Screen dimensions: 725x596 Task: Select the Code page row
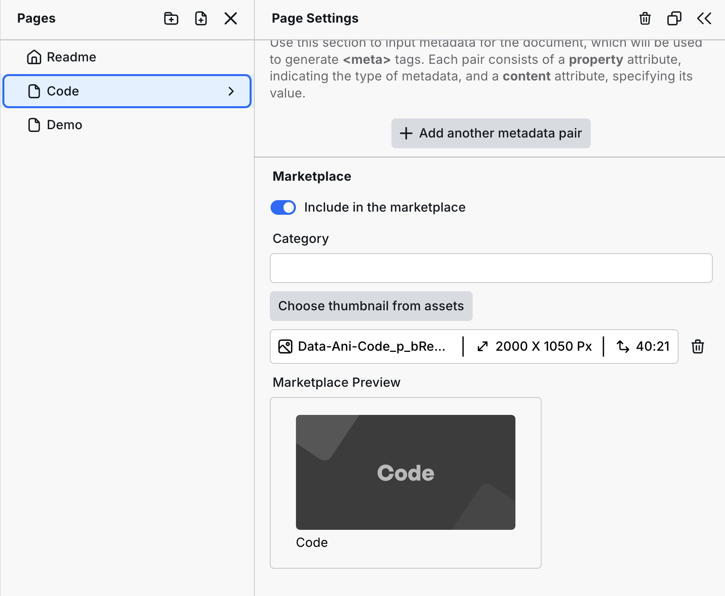[127, 91]
